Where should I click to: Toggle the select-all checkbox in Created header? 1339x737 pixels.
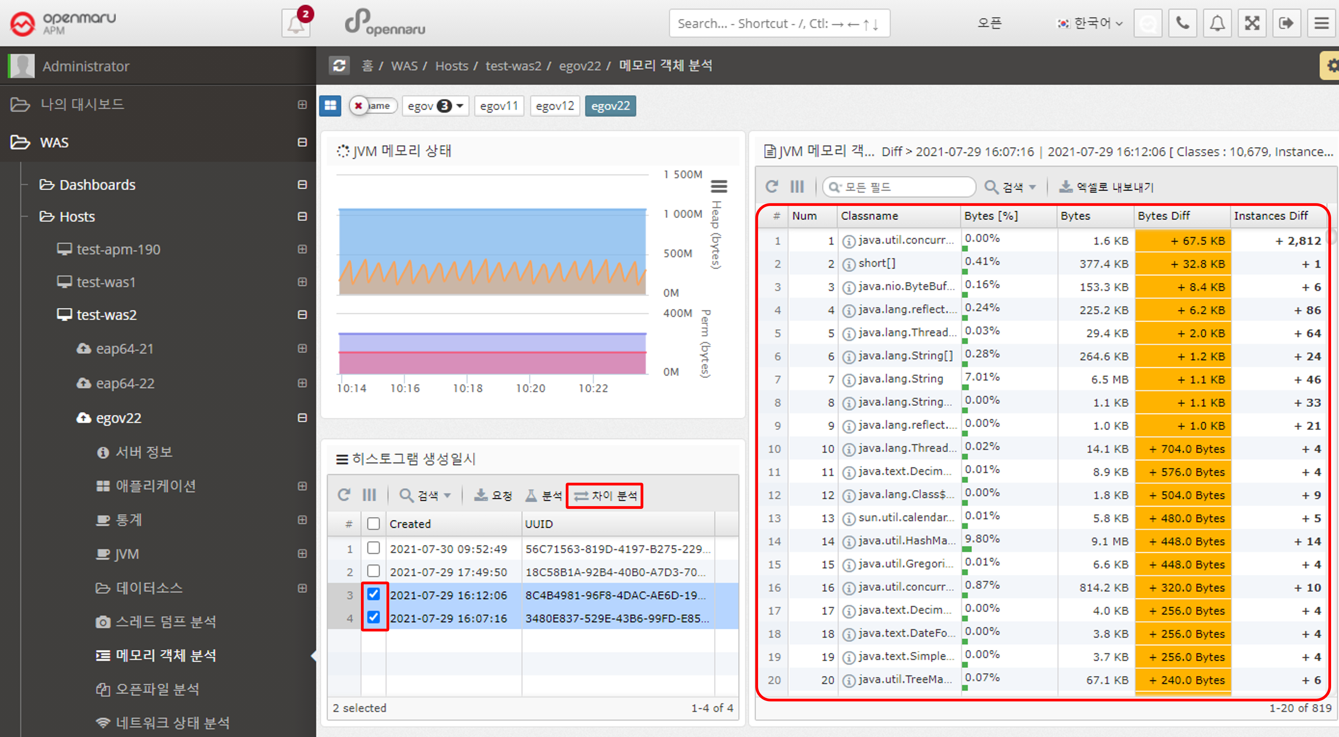pos(373,523)
